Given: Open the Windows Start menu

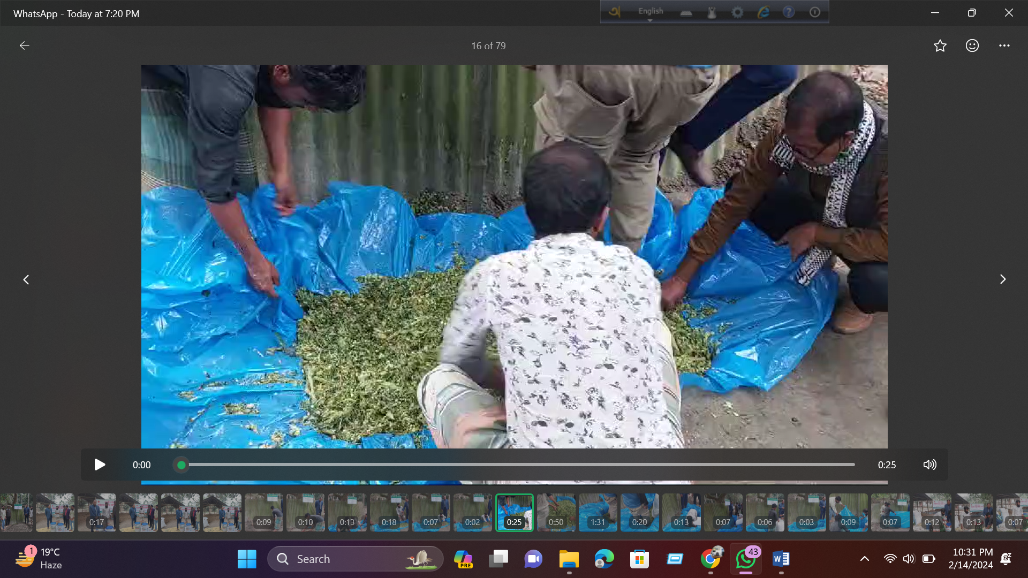Looking at the screenshot, I should click(247, 559).
